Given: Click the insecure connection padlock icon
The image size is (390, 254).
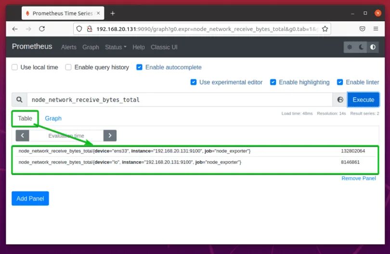Looking at the screenshot, I should [x=89, y=29].
